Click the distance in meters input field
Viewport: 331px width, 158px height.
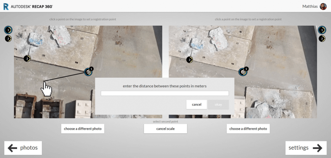tap(164, 93)
